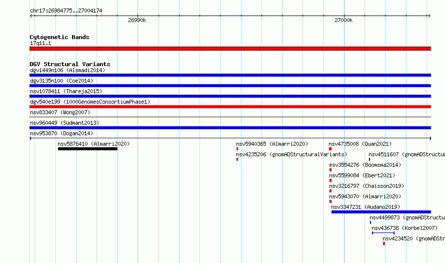Screen dimensions: 445x263
Task: Click the blue bar under nsv1078411
Action: (x=230, y=96)
